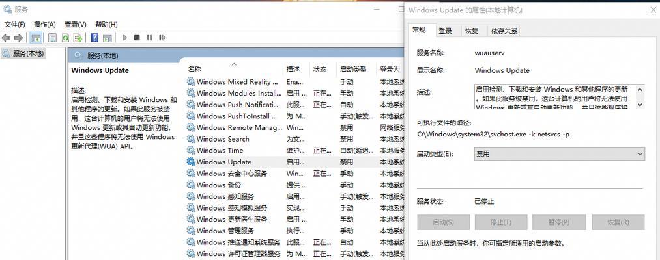Click gear icon beside Windows 更新医生服务 row
The height and width of the screenshot is (260, 660).
191,219
